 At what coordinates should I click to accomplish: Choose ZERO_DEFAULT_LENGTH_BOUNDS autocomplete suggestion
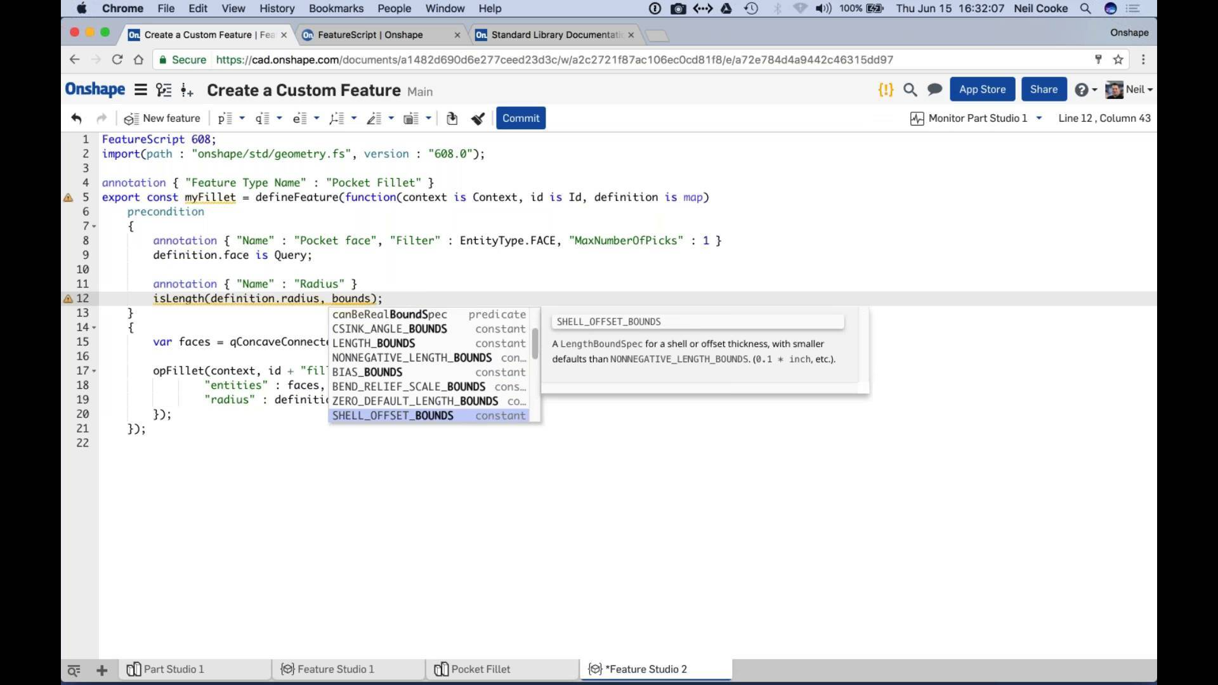429,401
